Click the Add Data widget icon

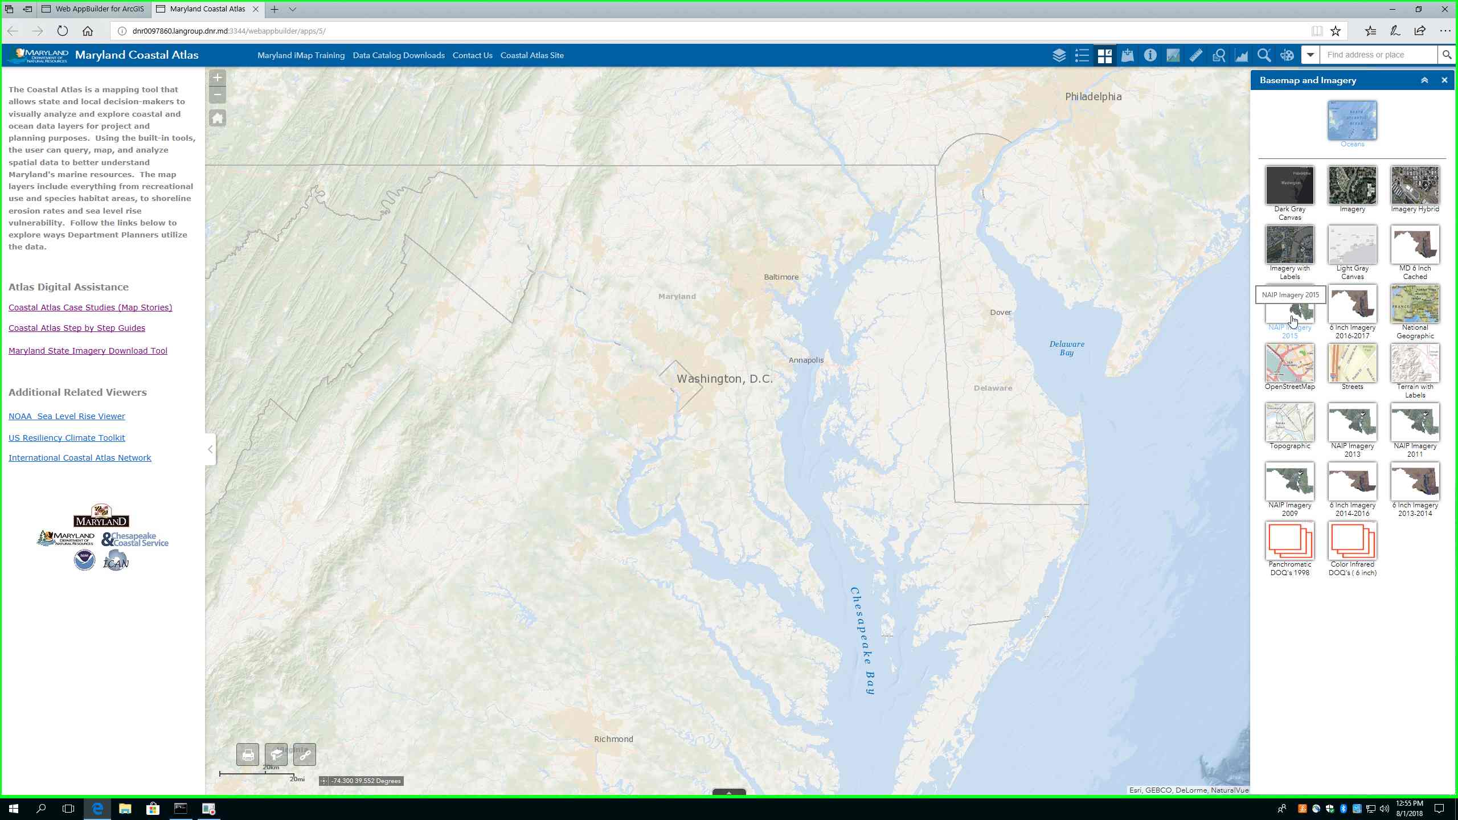(1127, 55)
